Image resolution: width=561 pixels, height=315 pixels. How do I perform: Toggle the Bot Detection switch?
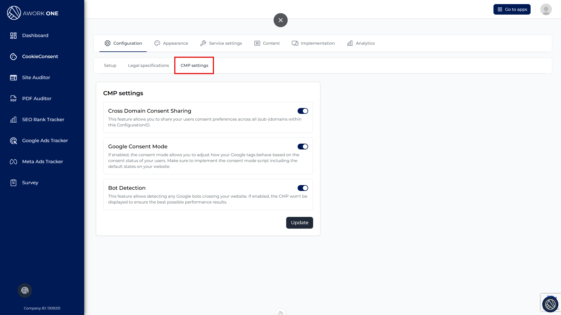coord(303,188)
